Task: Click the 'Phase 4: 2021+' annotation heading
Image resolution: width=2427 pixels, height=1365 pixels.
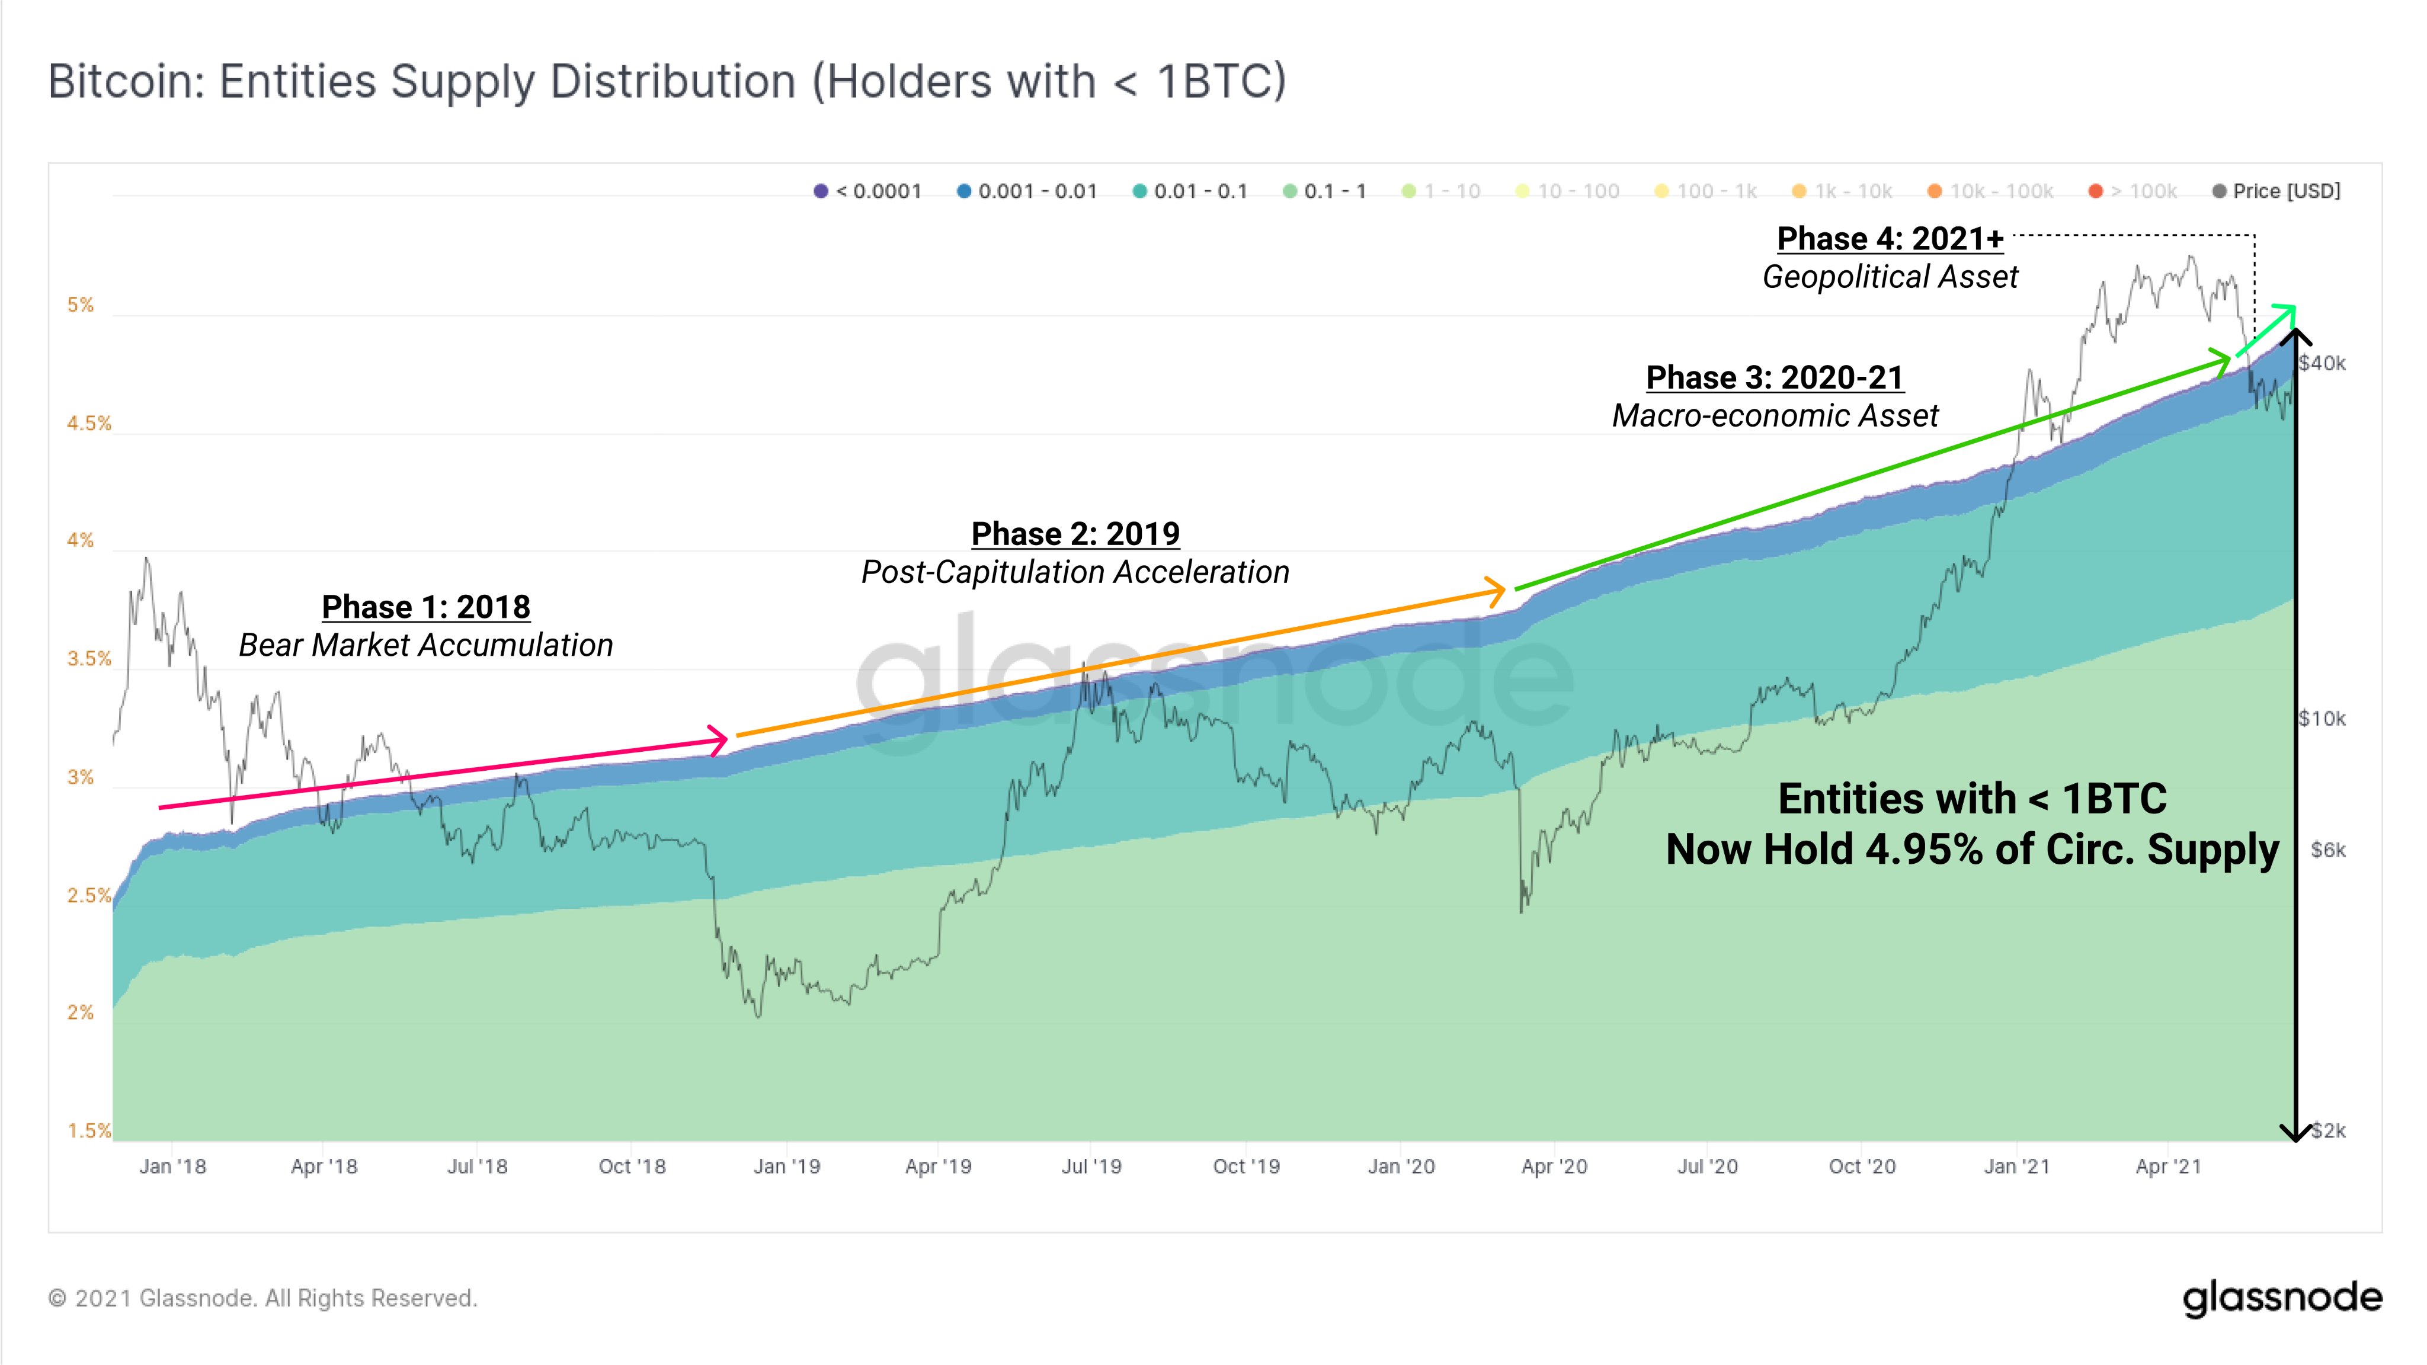Action: coord(1890,239)
